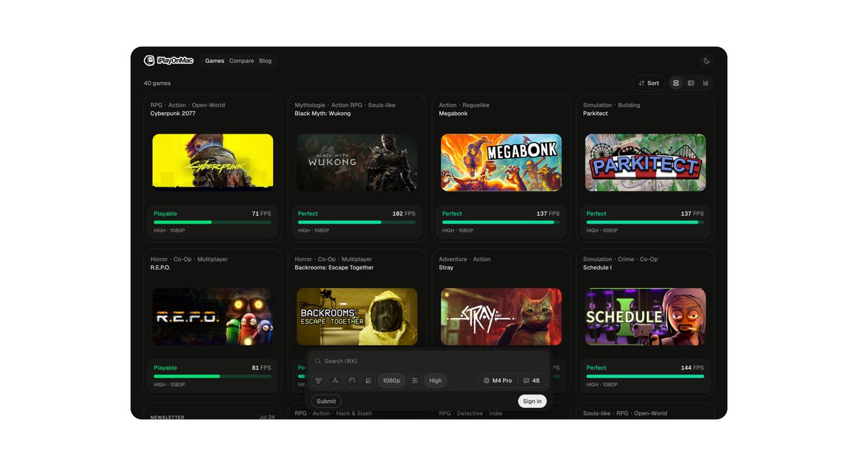Click R.E.P.O.'s 81 FPS performance bar
The image size is (858, 466).
[x=212, y=376]
